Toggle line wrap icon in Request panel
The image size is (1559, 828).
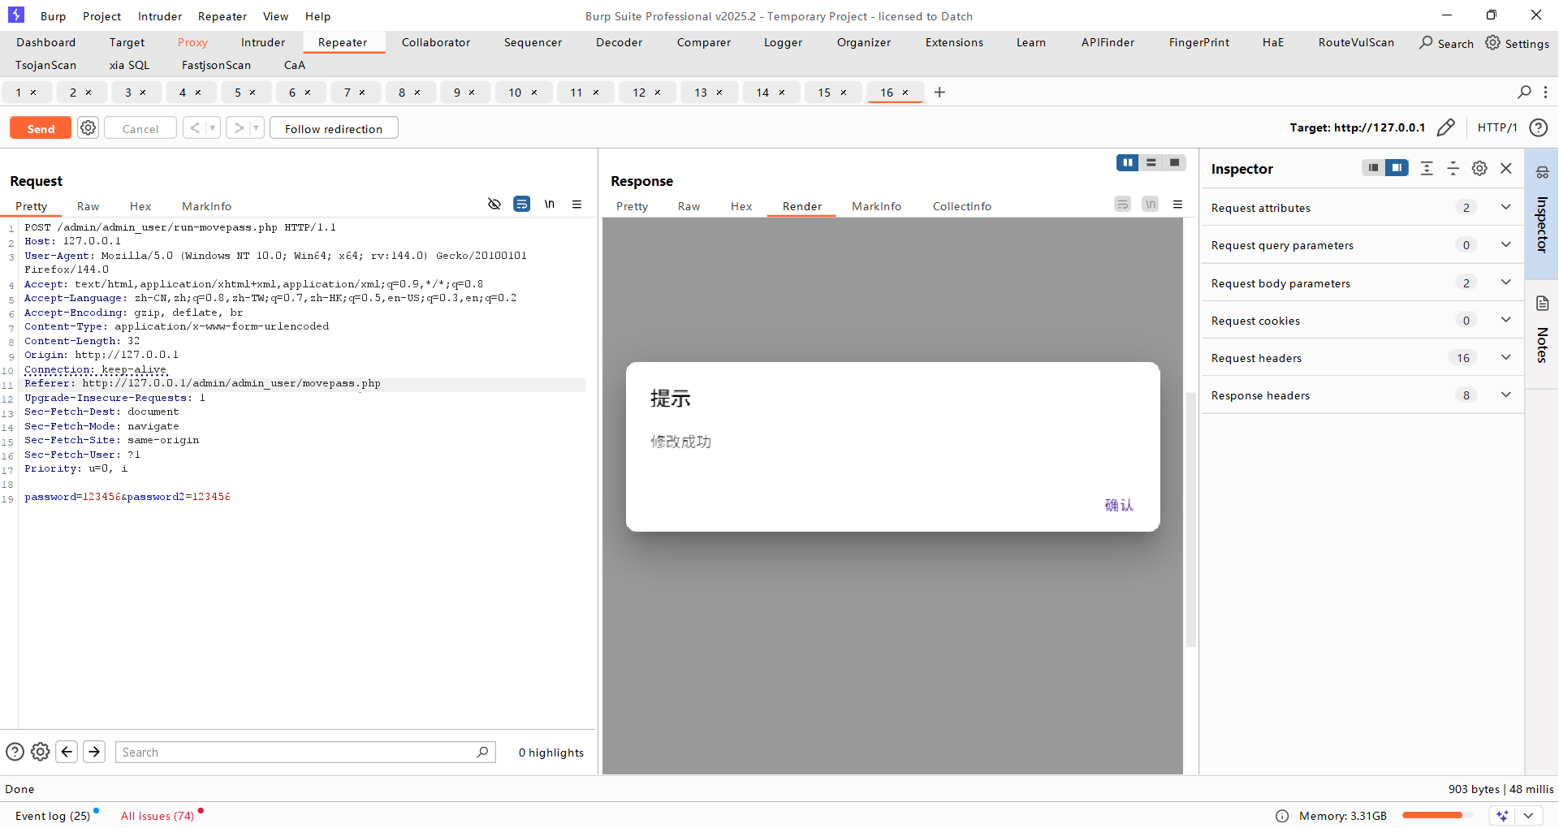(521, 205)
